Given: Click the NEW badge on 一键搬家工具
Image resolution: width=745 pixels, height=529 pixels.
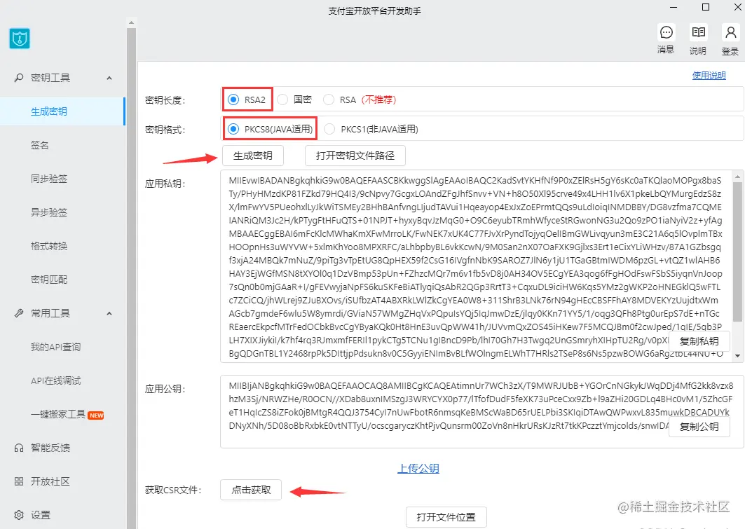Looking at the screenshot, I should coord(96,415).
